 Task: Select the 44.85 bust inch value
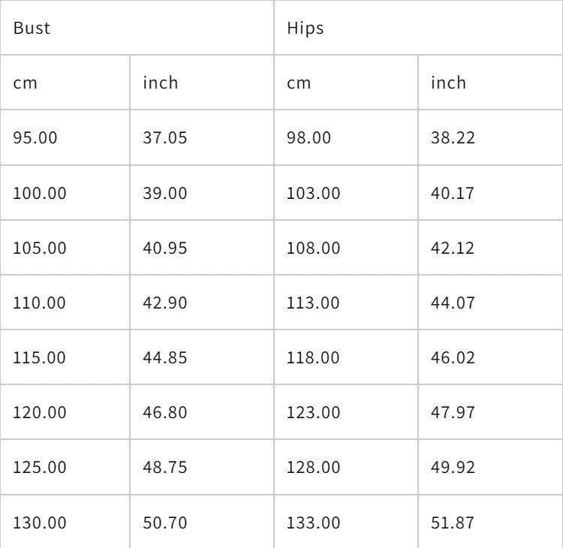(164, 357)
